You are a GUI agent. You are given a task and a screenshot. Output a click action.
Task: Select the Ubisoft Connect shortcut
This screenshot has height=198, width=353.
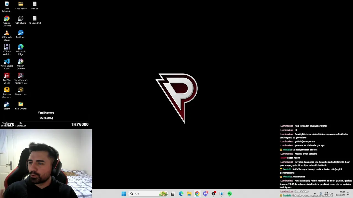pos(21,64)
